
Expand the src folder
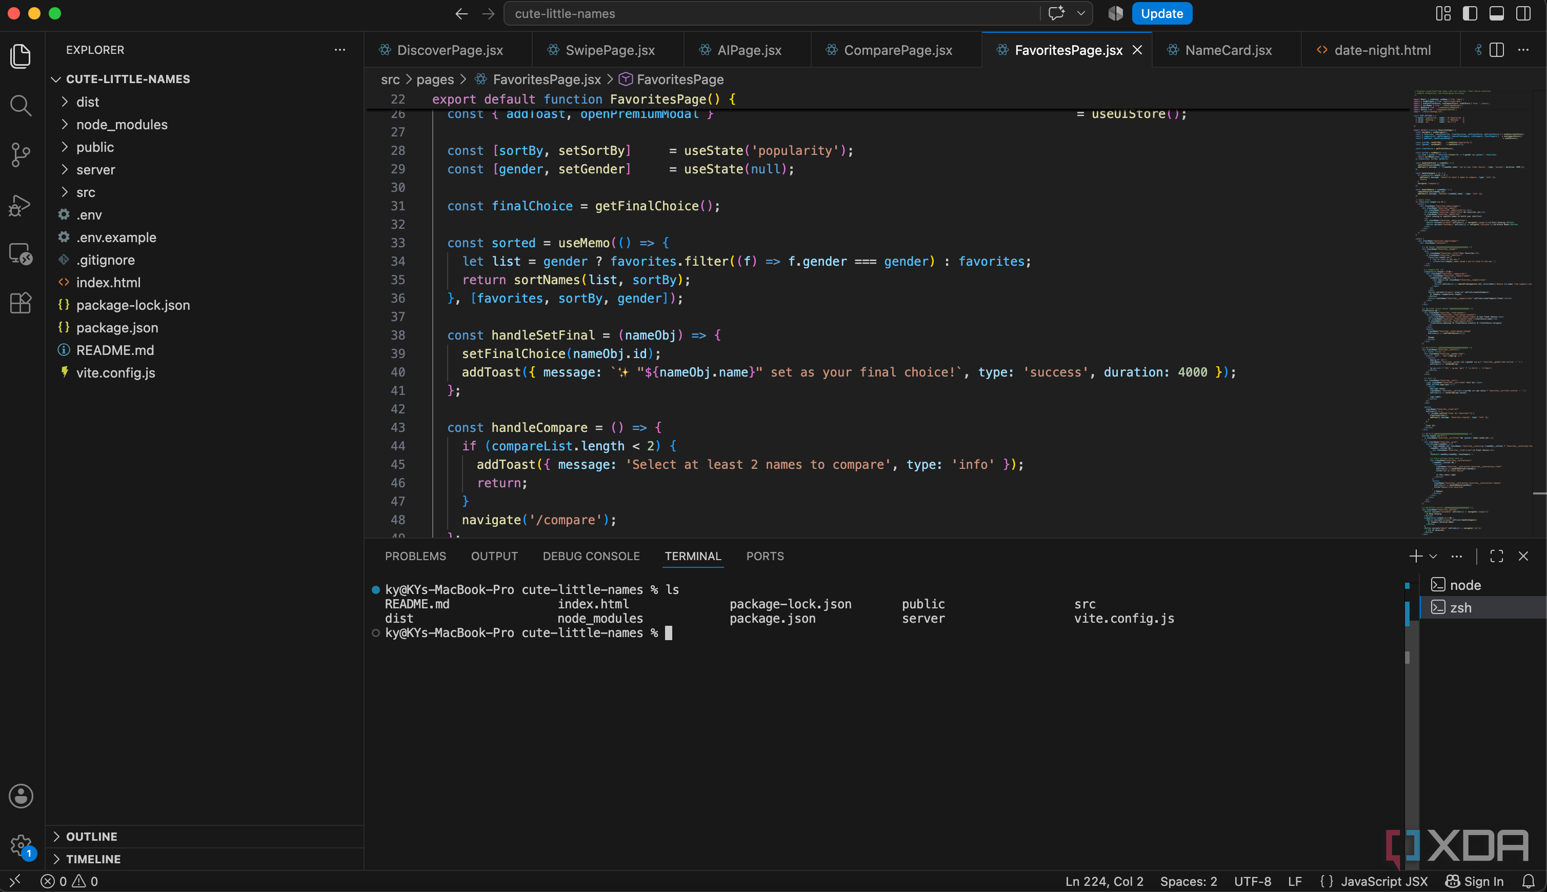(x=205, y=192)
